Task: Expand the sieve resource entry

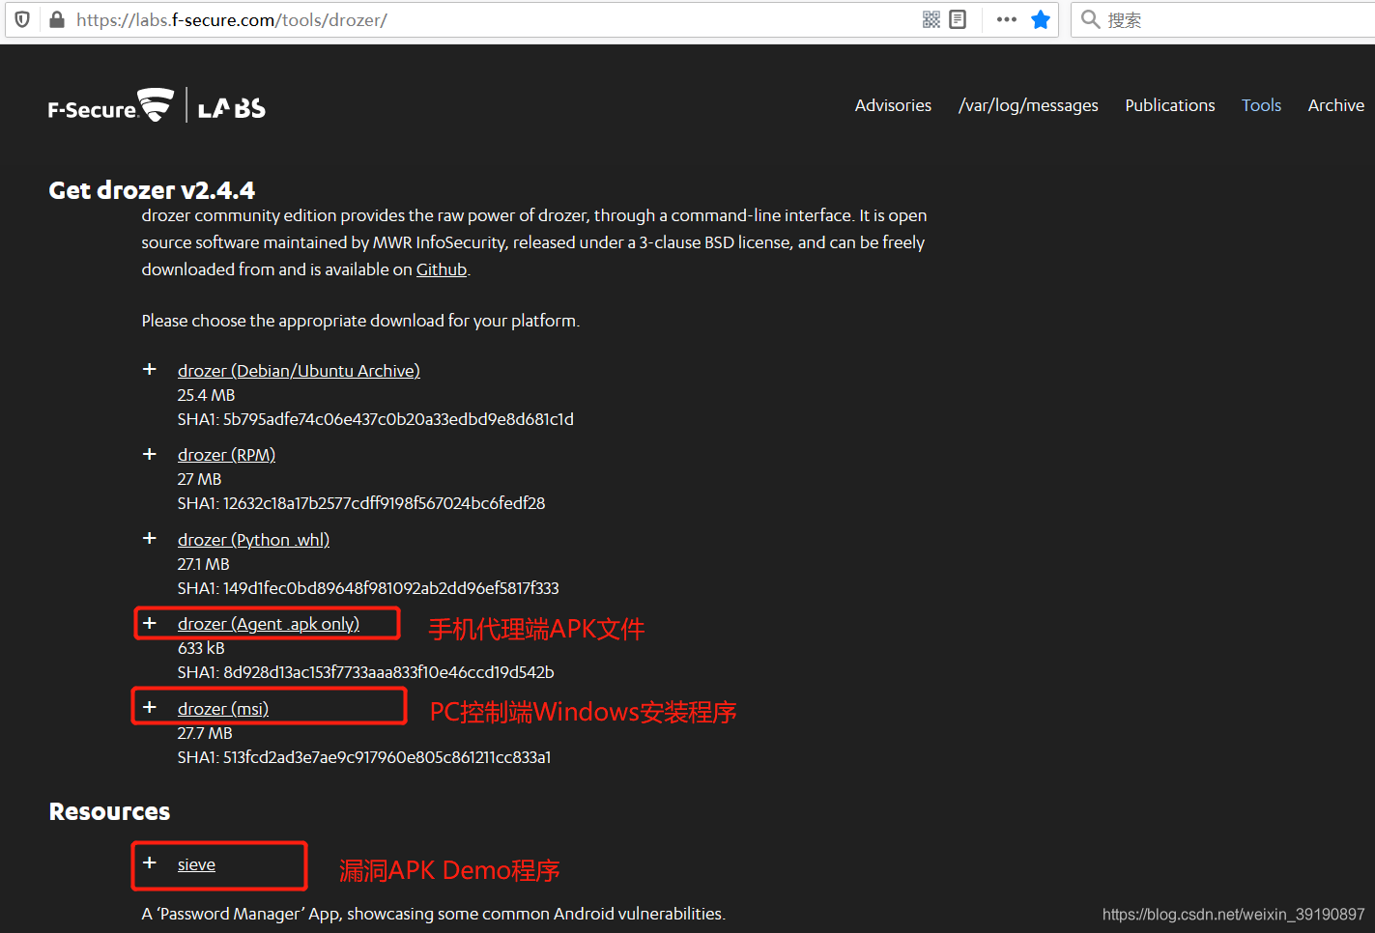Action: tap(149, 862)
